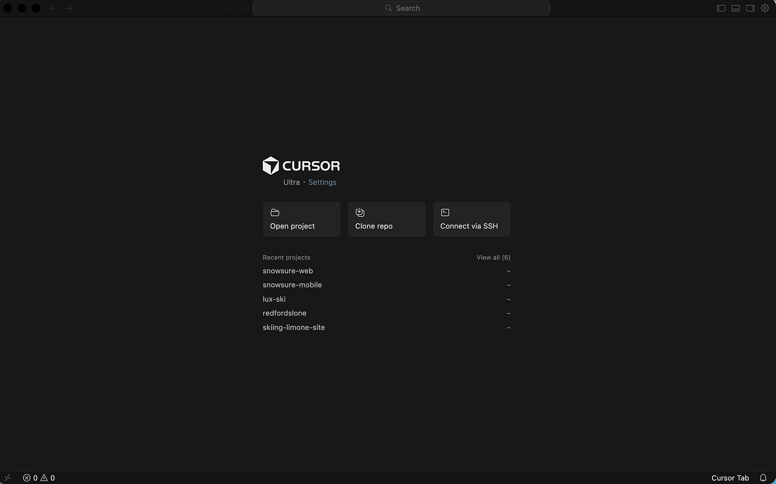
Task: Open the snowsure-mobile recent project
Action: pos(386,285)
